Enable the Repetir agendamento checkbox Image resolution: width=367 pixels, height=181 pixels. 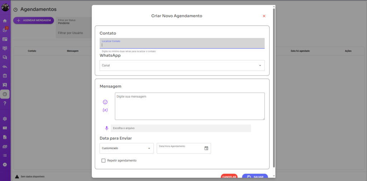(x=104, y=161)
